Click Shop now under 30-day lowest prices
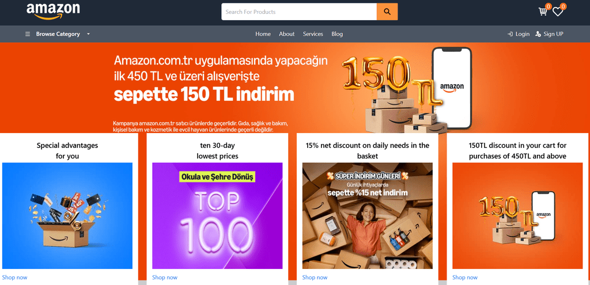Image resolution: width=590 pixels, height=285 pixels. point(165,278)
